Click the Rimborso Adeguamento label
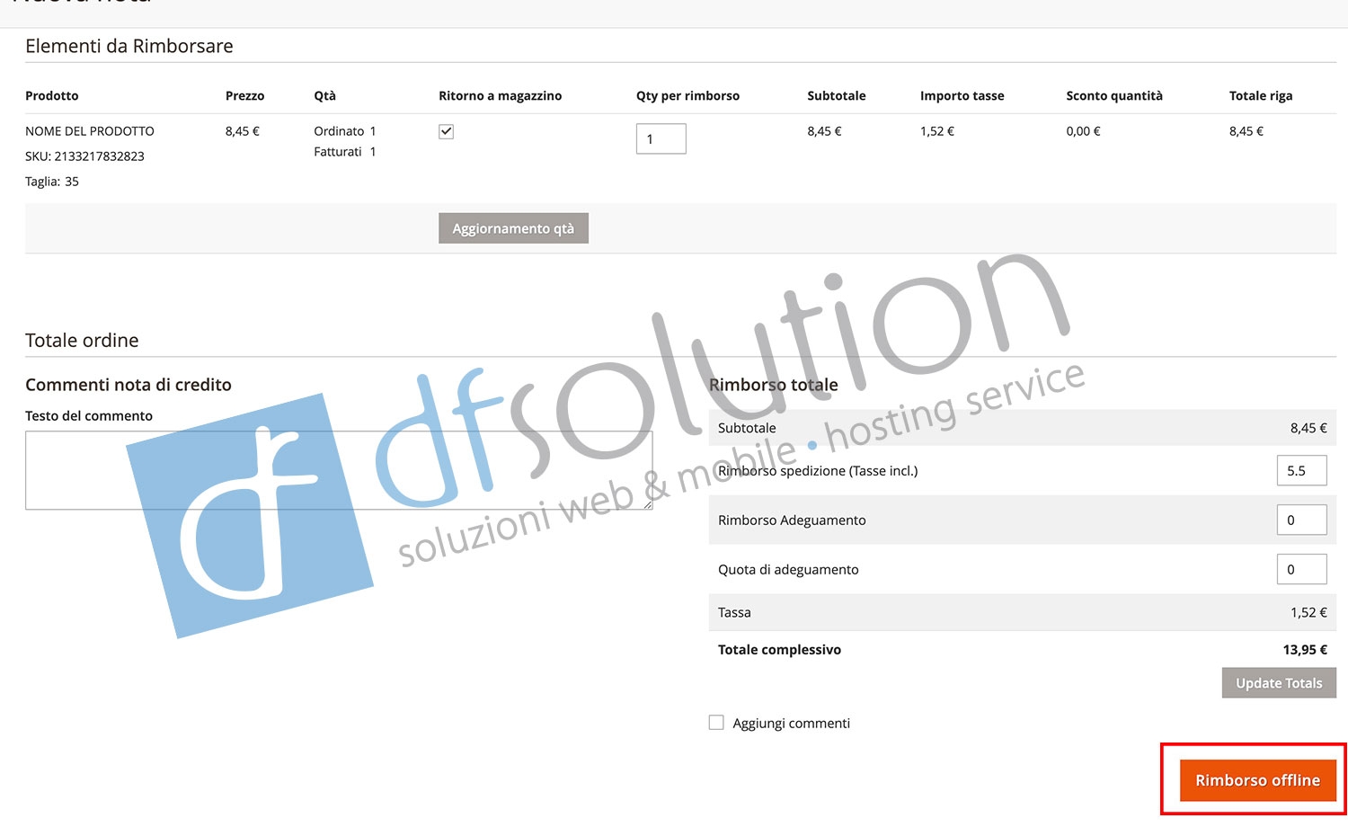 [x=792, y=520]
